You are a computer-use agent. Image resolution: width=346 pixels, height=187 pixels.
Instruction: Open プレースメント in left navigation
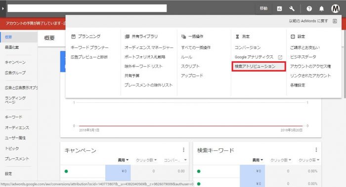point(17,159)
